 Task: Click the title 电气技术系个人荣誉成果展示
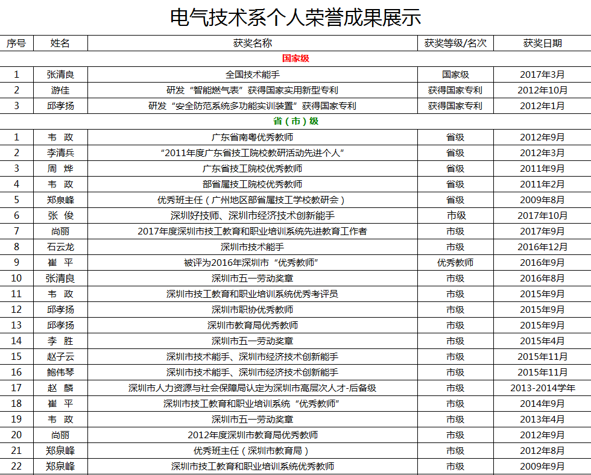click(x=295, y=17)
